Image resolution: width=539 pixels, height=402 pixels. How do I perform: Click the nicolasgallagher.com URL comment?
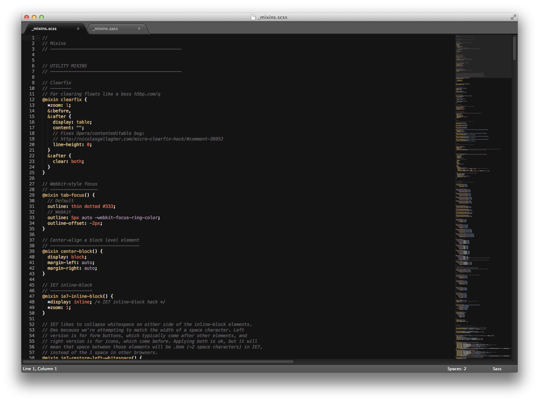138,139
